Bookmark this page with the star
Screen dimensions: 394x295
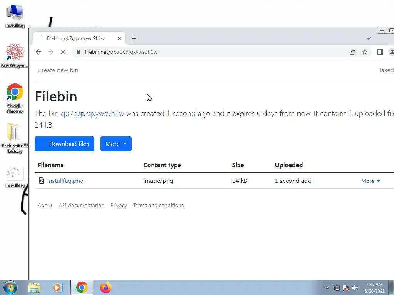365,52
